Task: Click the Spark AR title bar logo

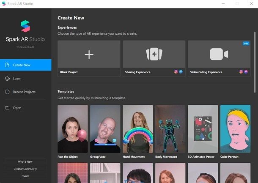Action: pos(4,4)
